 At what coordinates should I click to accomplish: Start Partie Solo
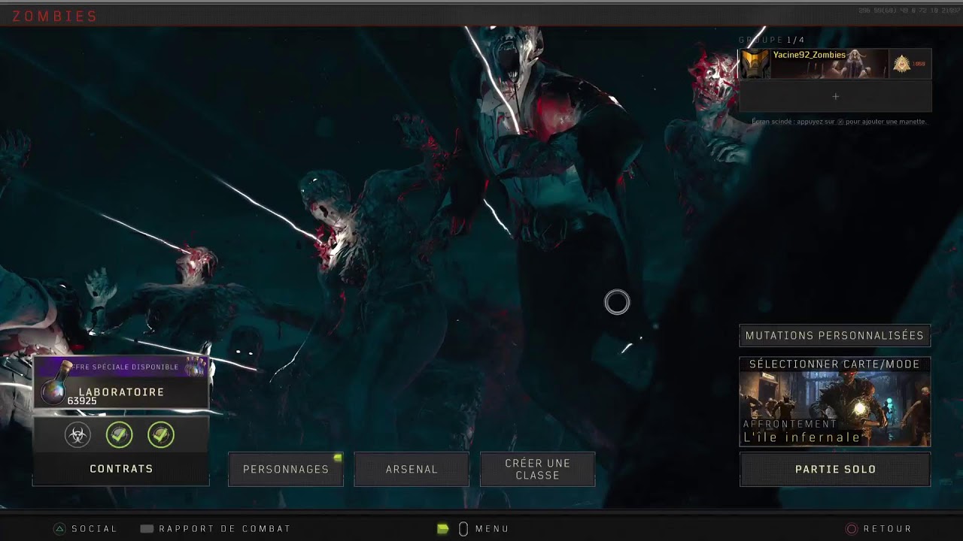[x=835, y=469]
